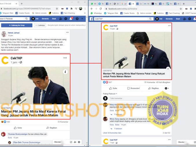Open options menu on lower CekTKP post
Viewport: 196px width, 147px height.
coord(169,139)
